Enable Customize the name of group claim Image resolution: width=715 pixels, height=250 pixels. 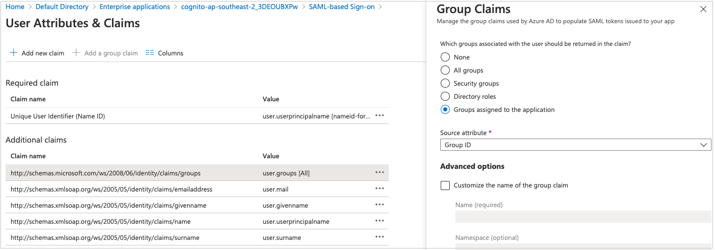click(x=445, y=185)
